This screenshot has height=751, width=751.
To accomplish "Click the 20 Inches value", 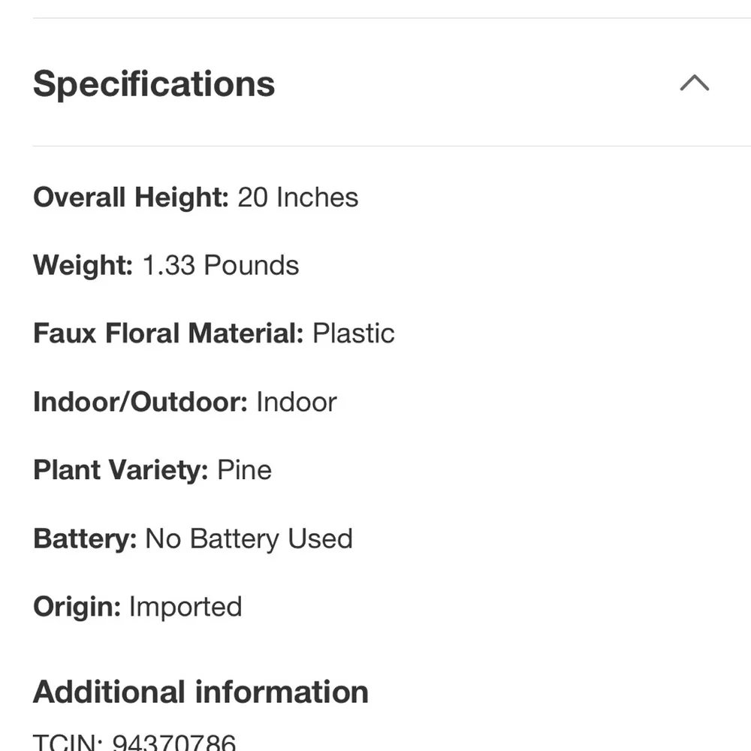I will coord(297,198).
